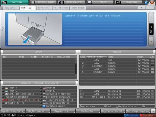Switch to the Rifil(PB) tab
The image size is (156, 117).
point(44,8)
